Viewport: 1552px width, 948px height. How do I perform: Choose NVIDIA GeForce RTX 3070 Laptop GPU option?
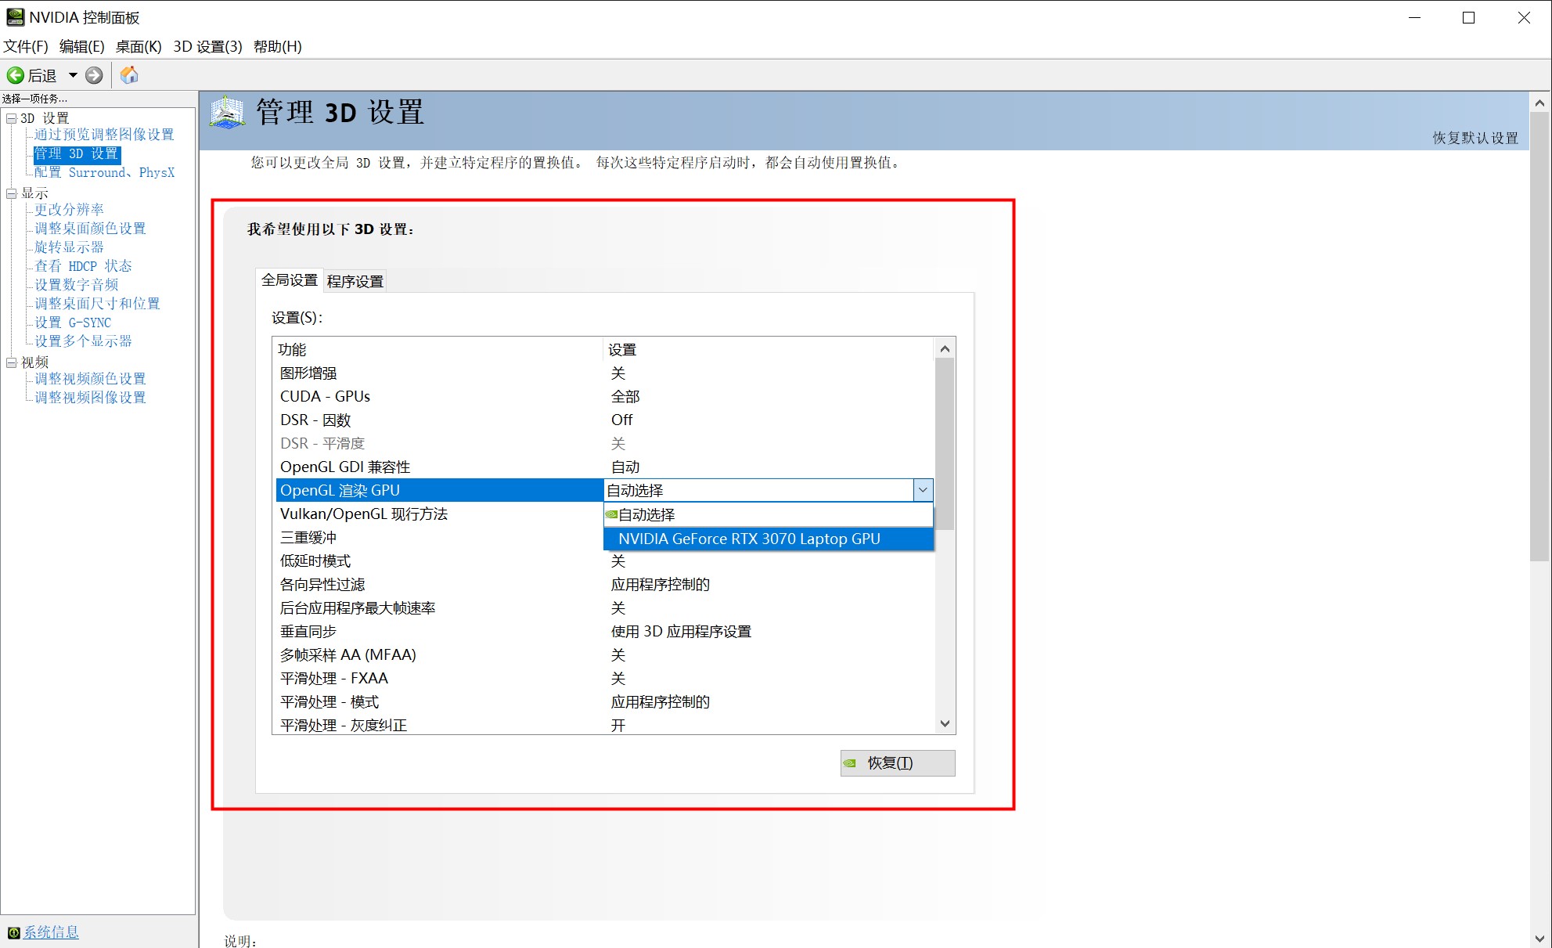pos(769,539)
